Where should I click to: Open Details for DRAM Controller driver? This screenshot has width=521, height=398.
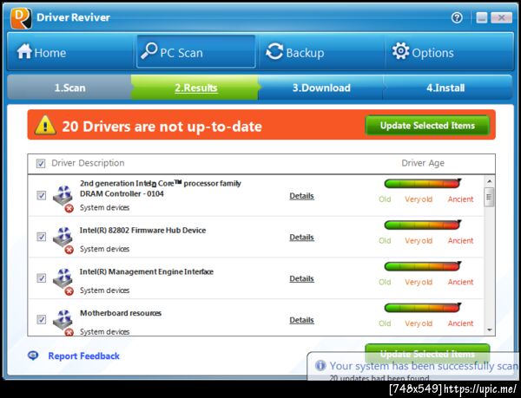click(301, 196)
